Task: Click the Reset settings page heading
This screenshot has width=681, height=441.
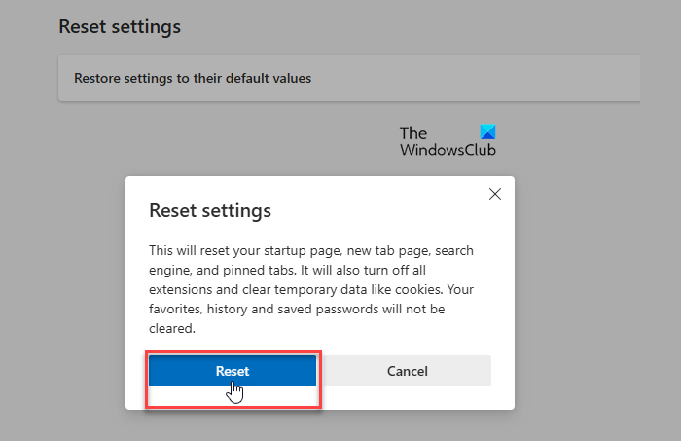Action: pos(120,27)
